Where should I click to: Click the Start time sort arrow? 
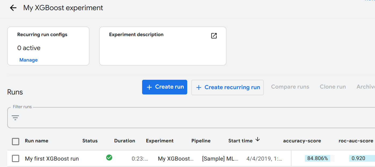258,139
